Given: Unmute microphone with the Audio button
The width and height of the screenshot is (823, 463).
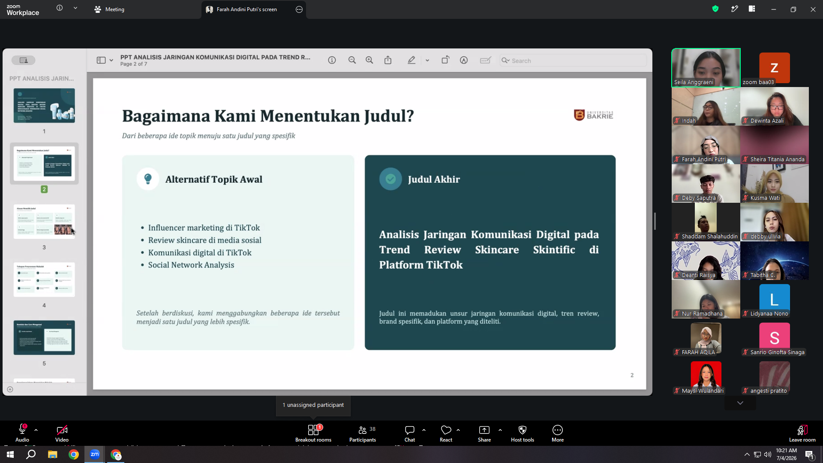Looking at the screenshot, I should [22, 433].
